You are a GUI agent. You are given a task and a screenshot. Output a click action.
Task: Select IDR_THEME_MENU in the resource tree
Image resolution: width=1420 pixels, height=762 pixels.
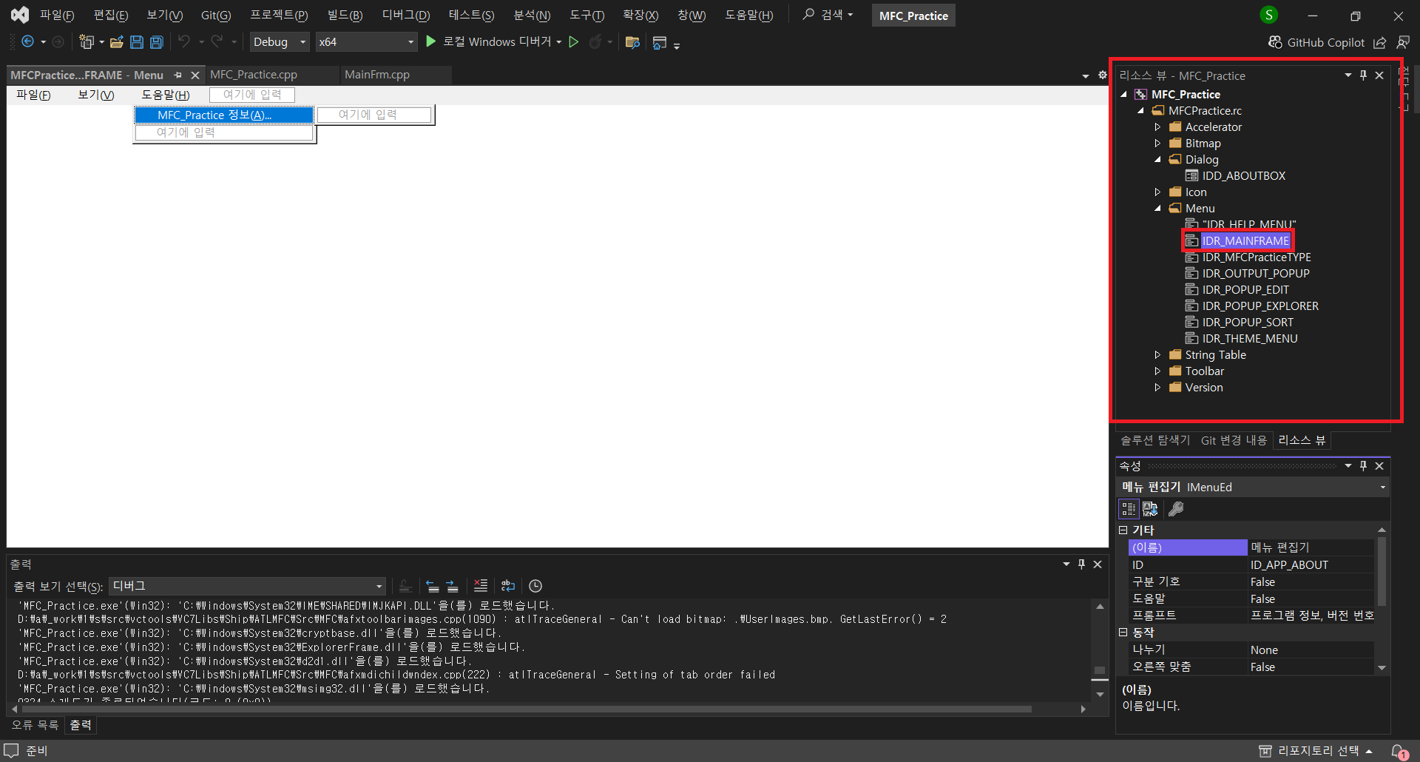pos(1249,339)
